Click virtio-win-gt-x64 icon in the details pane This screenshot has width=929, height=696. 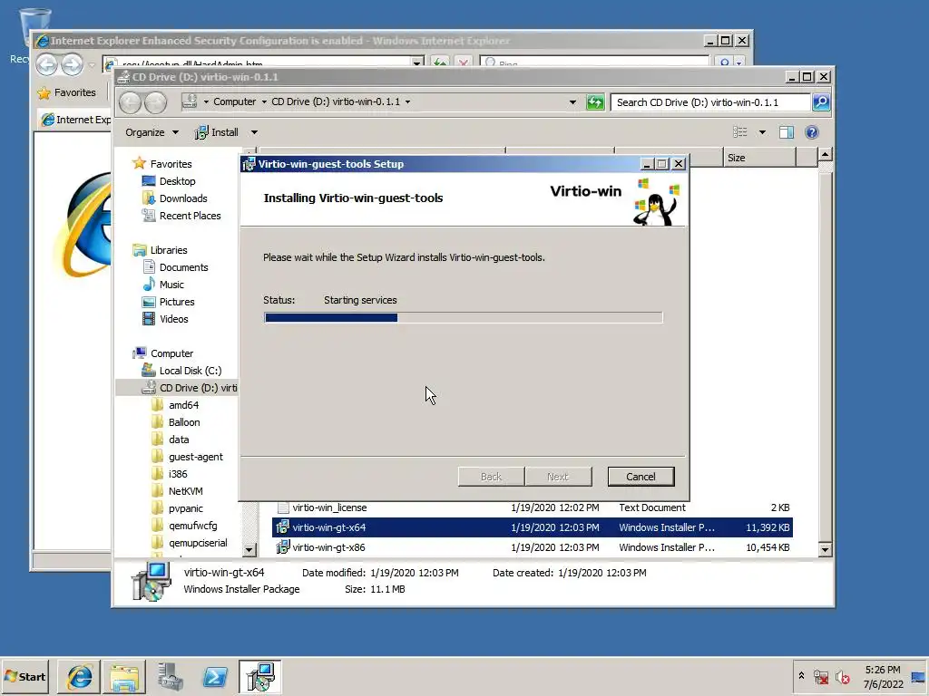coord(152,581)
